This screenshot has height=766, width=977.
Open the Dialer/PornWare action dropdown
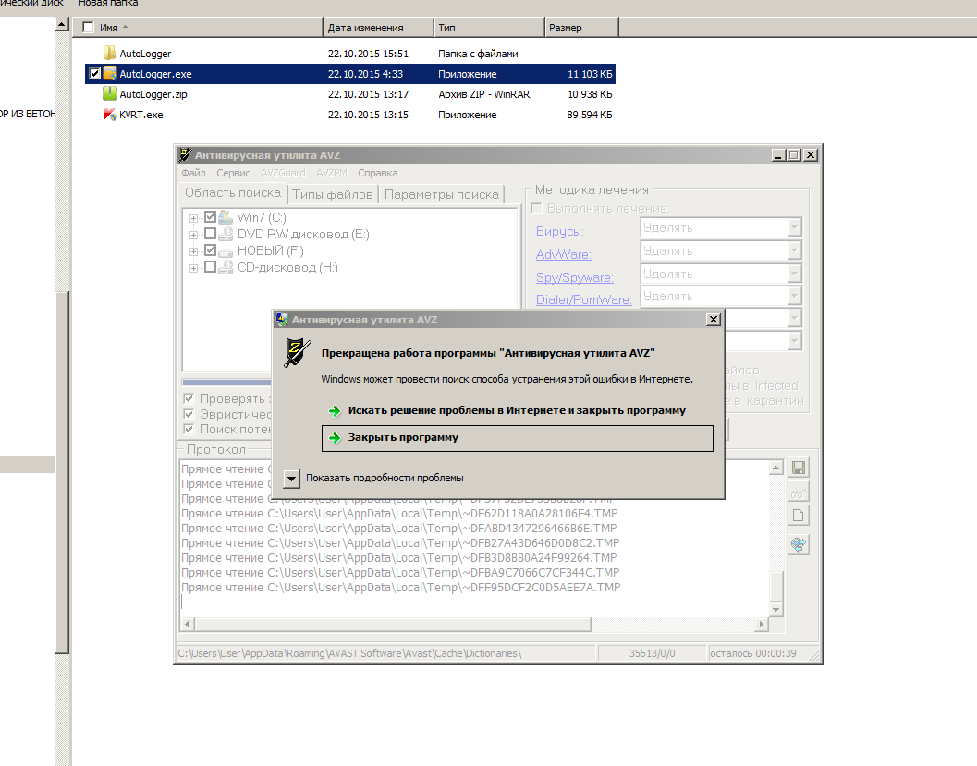tap(794, 296)
